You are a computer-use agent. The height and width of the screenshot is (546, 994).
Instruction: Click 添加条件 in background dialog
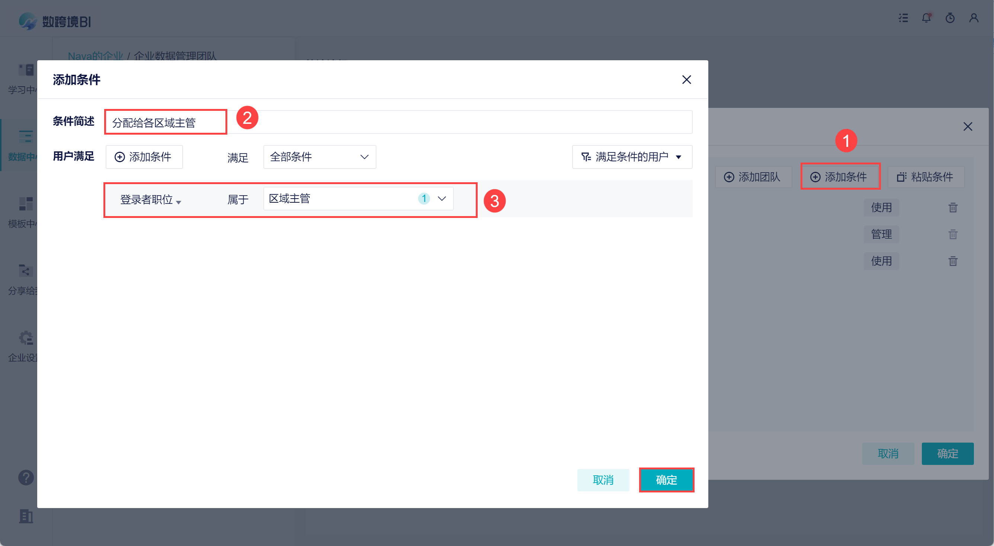840,177
